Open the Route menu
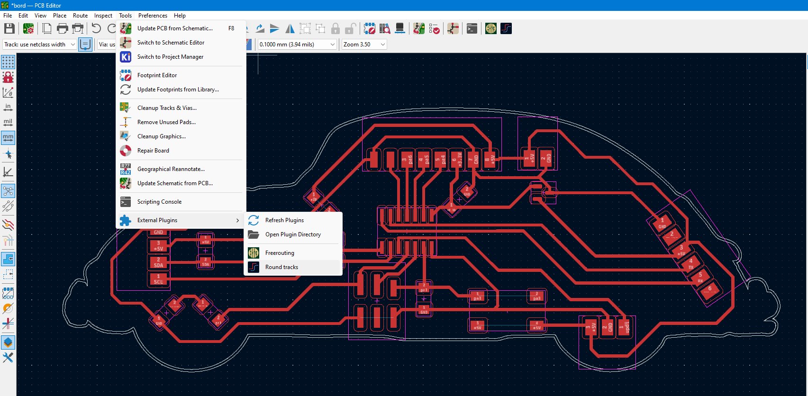 [x=81, y=16]
